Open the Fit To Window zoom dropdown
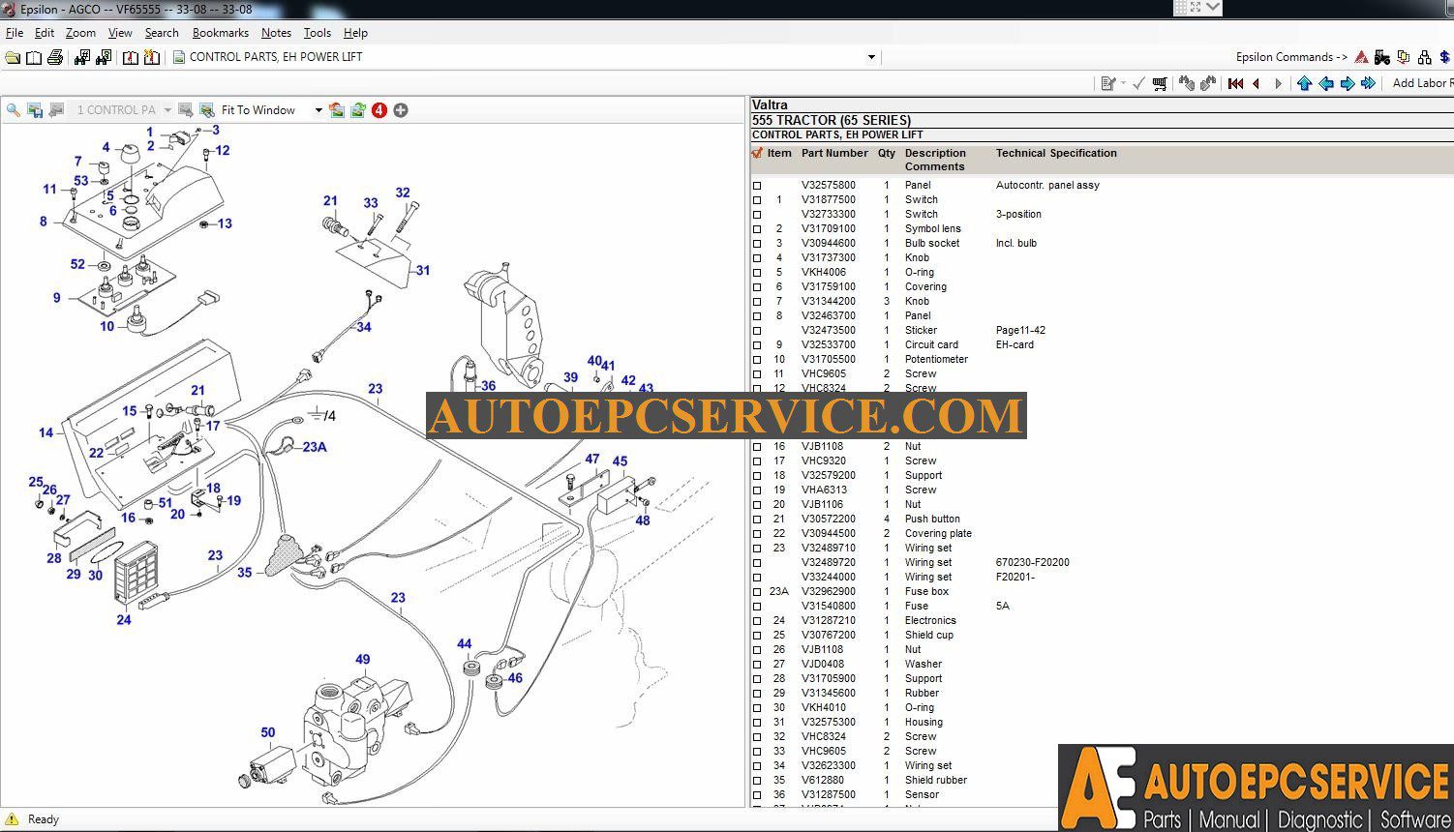The image size is (1454, 832). pos(318,110)
